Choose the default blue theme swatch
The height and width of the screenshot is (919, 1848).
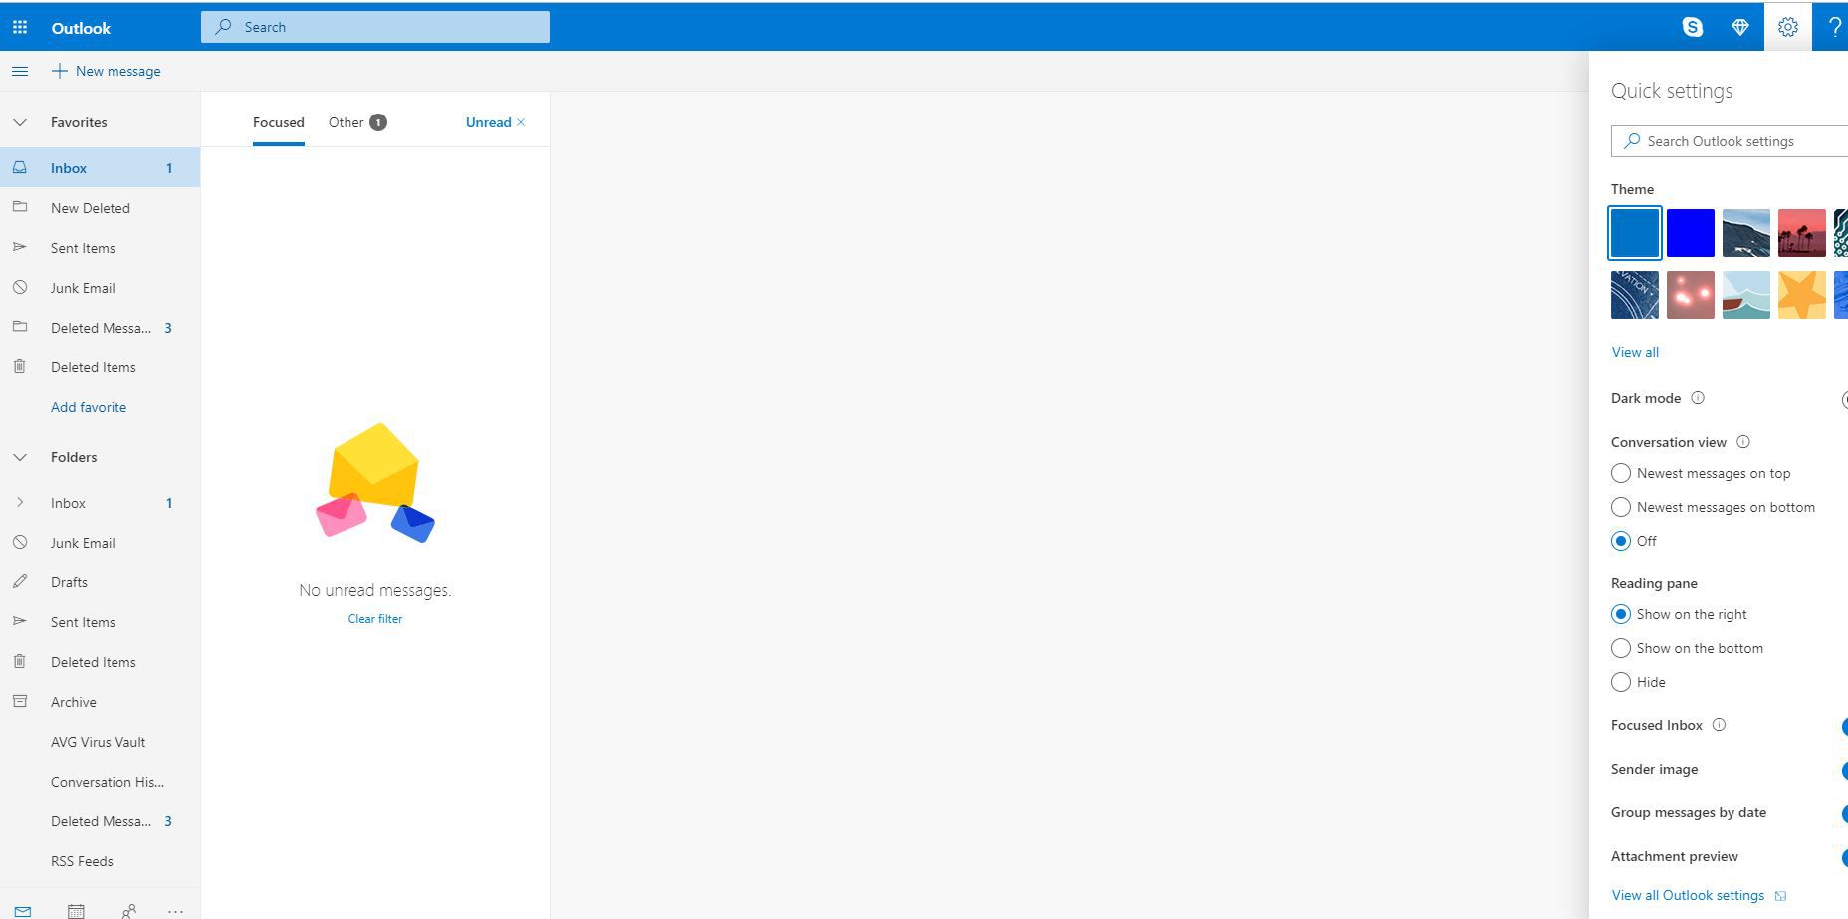tap(1635, 233)
